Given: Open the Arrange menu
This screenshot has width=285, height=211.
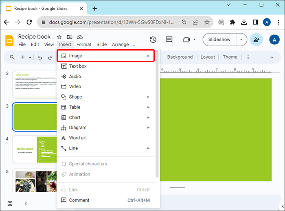Looking at the screenshot, I should [121, 44].
